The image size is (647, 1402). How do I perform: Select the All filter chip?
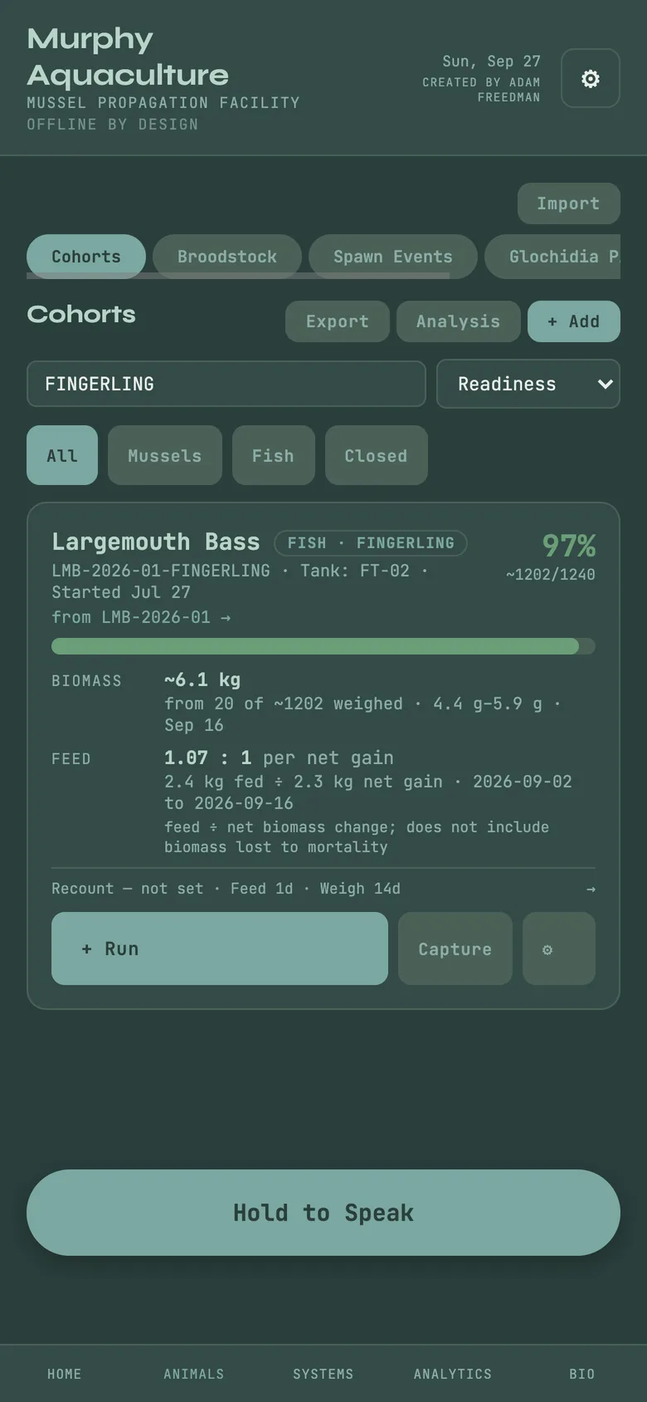pyautogui.click(x=62, y=455)
